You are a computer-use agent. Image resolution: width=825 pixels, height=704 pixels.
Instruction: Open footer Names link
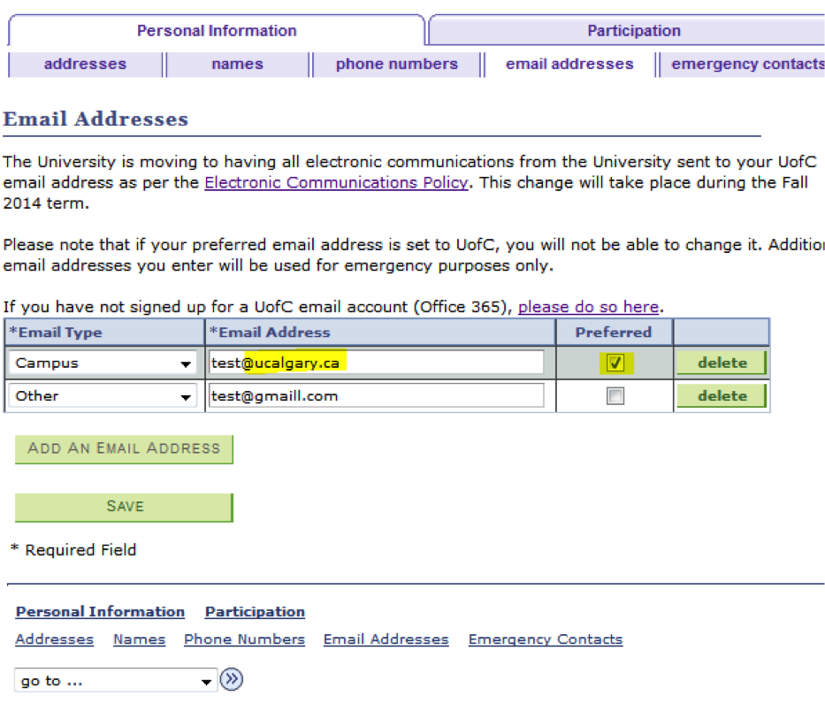(140, 639)
